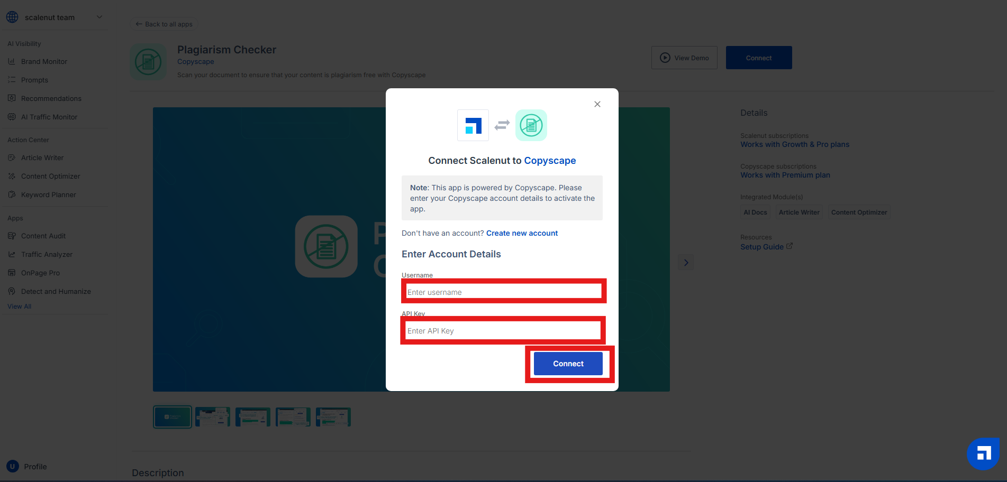1007x482 pixels.
Task: Open Brand Monitor in the sidebar
Action: 44,61
